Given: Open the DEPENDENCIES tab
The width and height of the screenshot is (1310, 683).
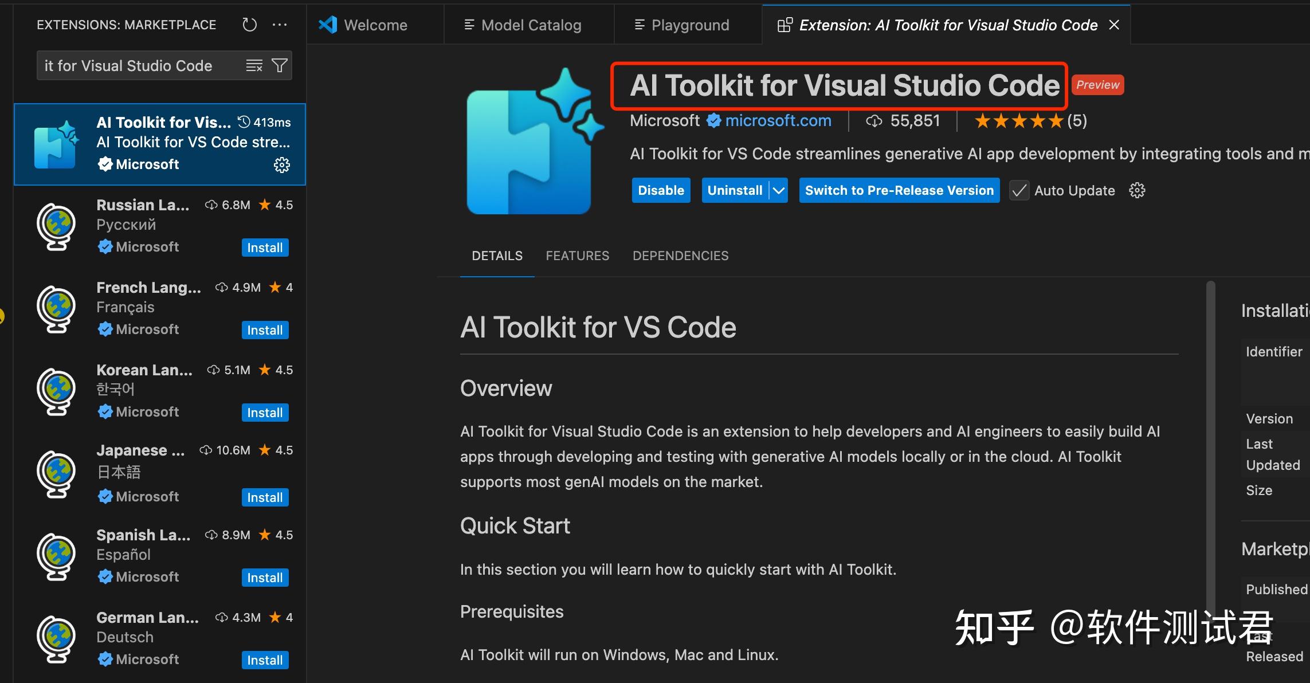Looking at the screenshot, I should [680, 256].
